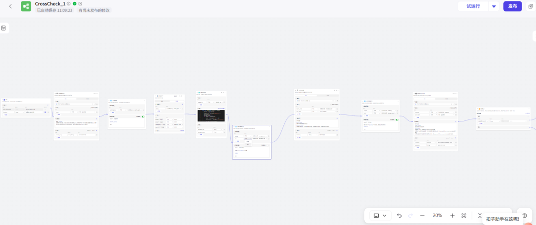This screenshot has width=536, height=225.
Task: Zoom out with the minus button
Action: click(422, 216)
